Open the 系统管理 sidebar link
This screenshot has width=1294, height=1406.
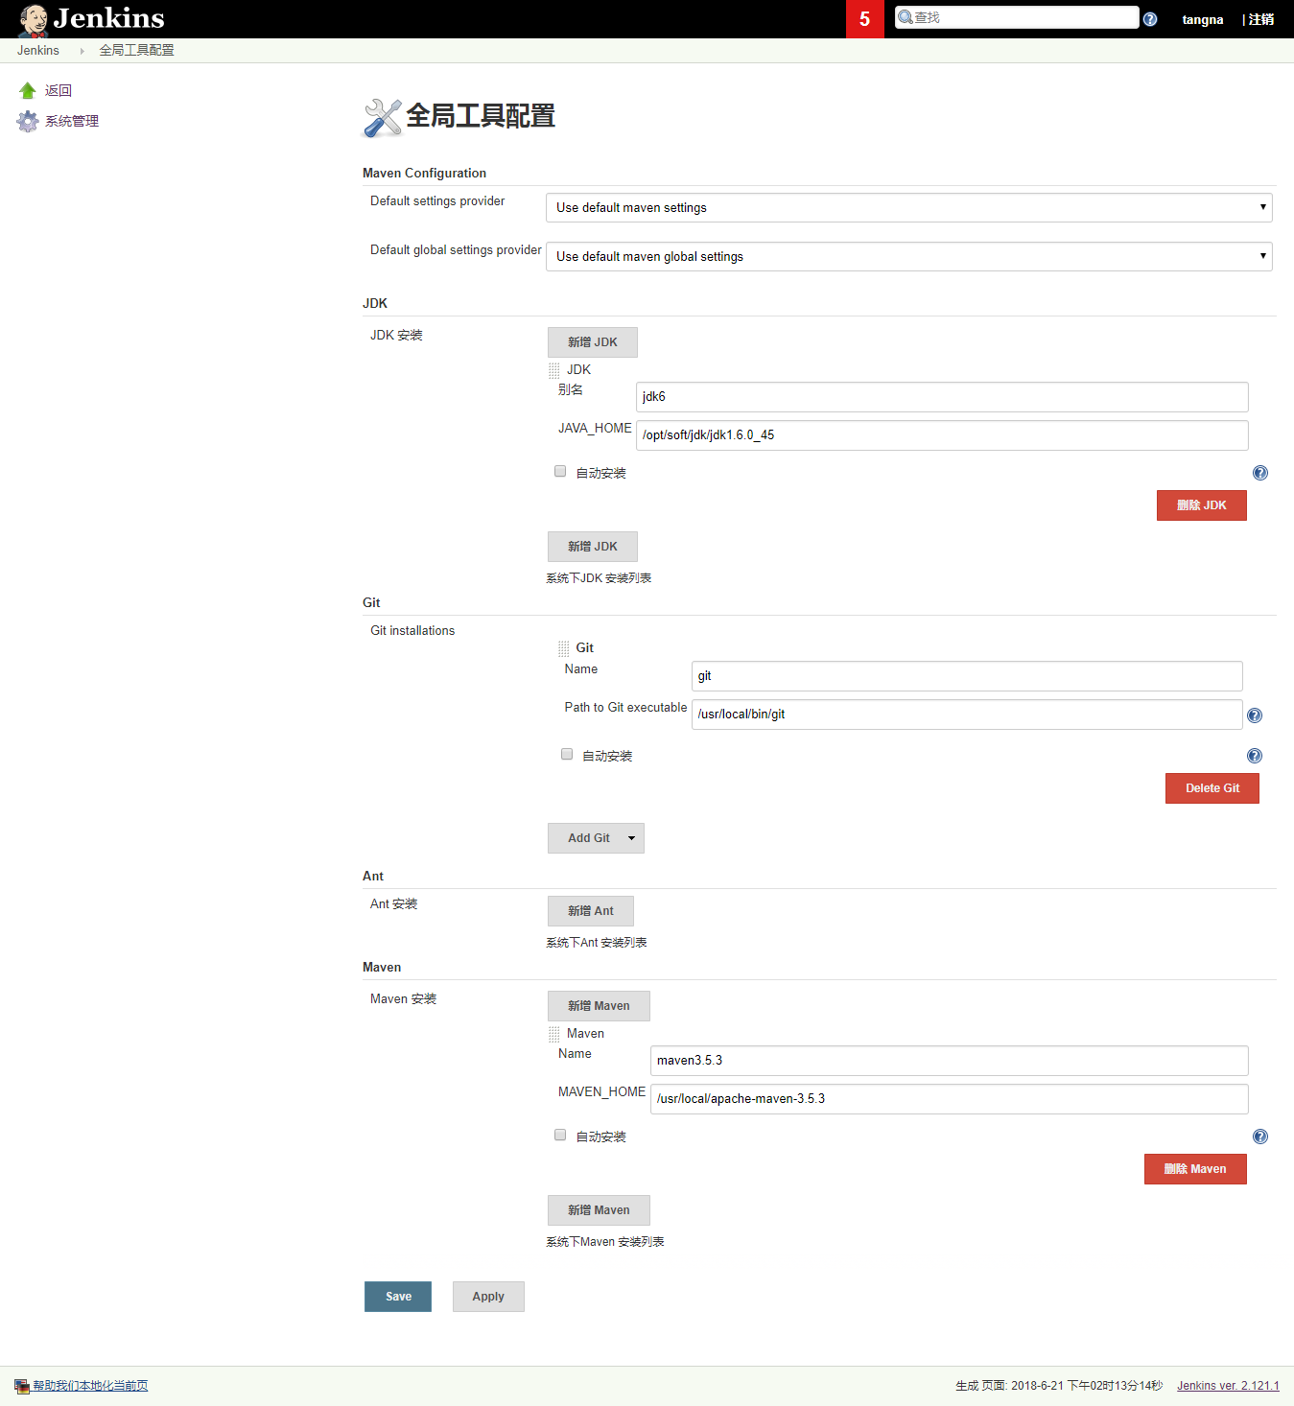72,121
